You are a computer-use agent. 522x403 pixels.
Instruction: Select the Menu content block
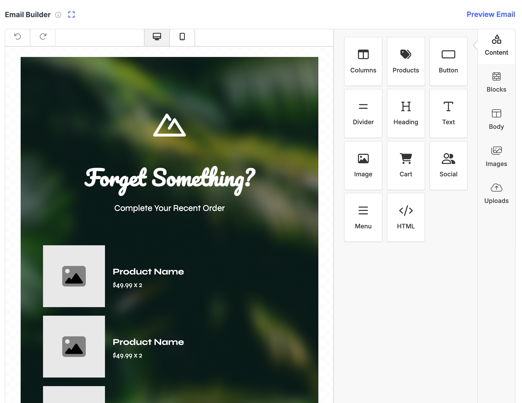click(363, 217)
